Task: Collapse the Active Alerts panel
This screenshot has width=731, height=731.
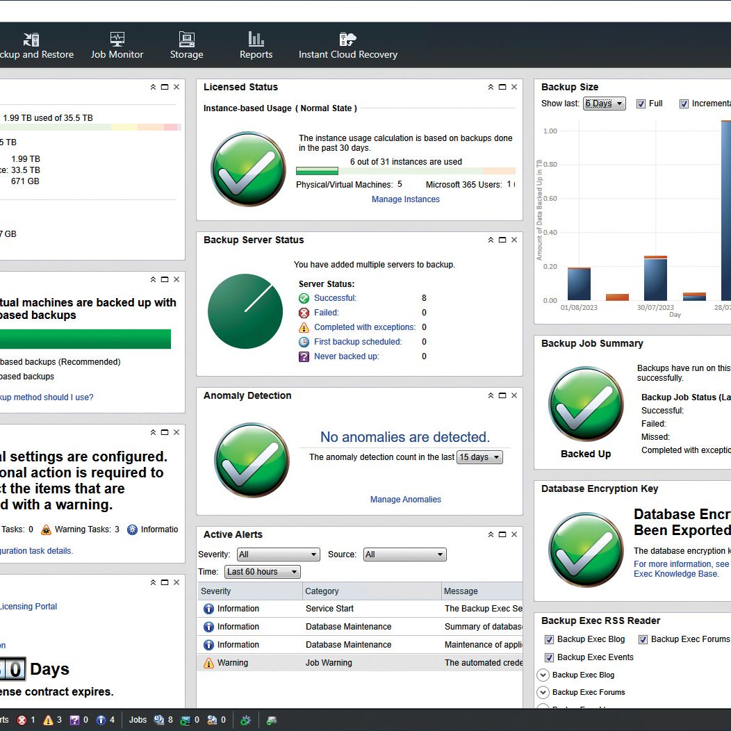Action: click(491, 535)
